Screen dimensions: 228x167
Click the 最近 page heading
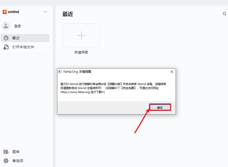68,14
